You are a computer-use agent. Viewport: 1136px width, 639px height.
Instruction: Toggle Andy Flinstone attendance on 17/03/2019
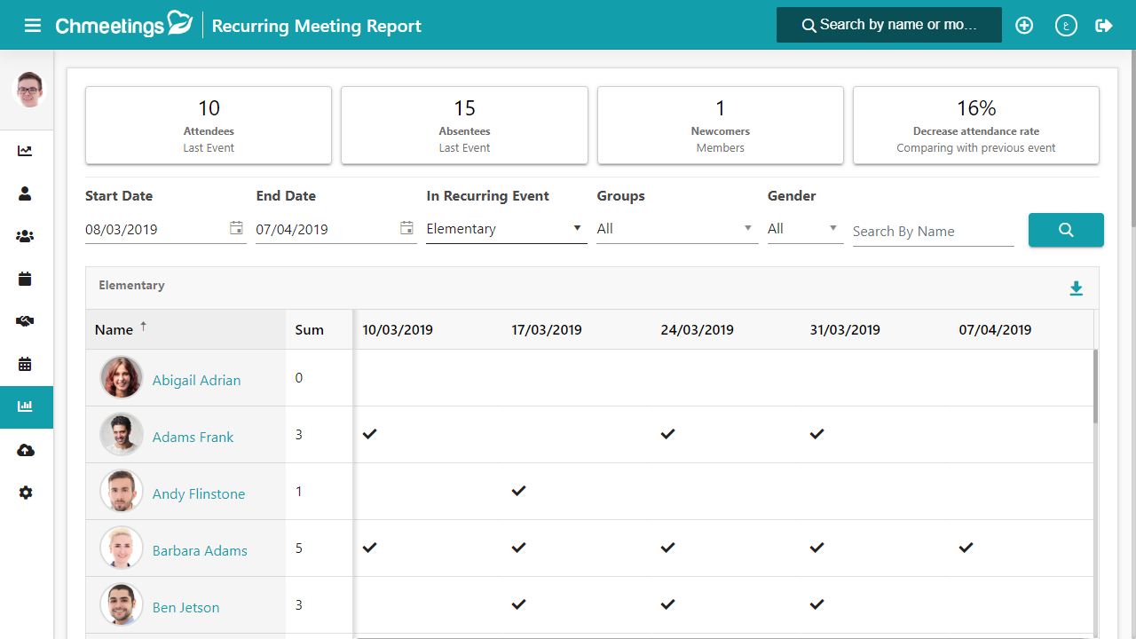tap(519, 491)
